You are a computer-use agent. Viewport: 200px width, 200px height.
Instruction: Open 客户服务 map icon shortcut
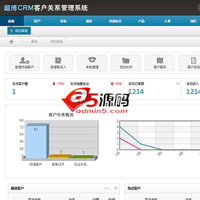coord(160,63)
